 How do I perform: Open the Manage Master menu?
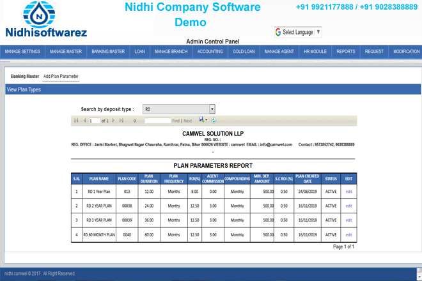pos(66,51)
